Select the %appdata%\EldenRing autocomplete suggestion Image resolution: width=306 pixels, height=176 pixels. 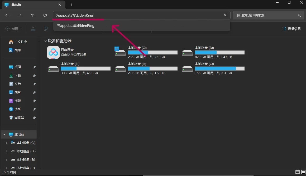coord(76,26)
